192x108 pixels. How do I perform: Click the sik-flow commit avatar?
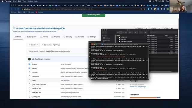pos(29,59)
